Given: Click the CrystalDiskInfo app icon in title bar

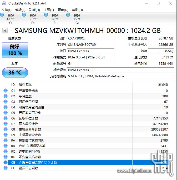Looking at the screenshot, I should [x=4, y=3].
